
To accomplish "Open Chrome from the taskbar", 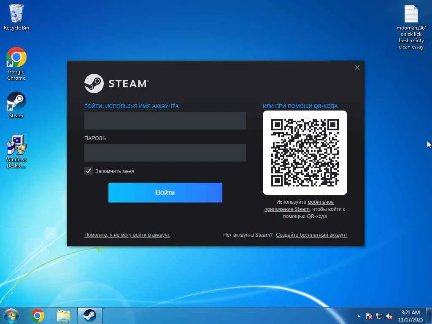I will (x=38, y=316).
